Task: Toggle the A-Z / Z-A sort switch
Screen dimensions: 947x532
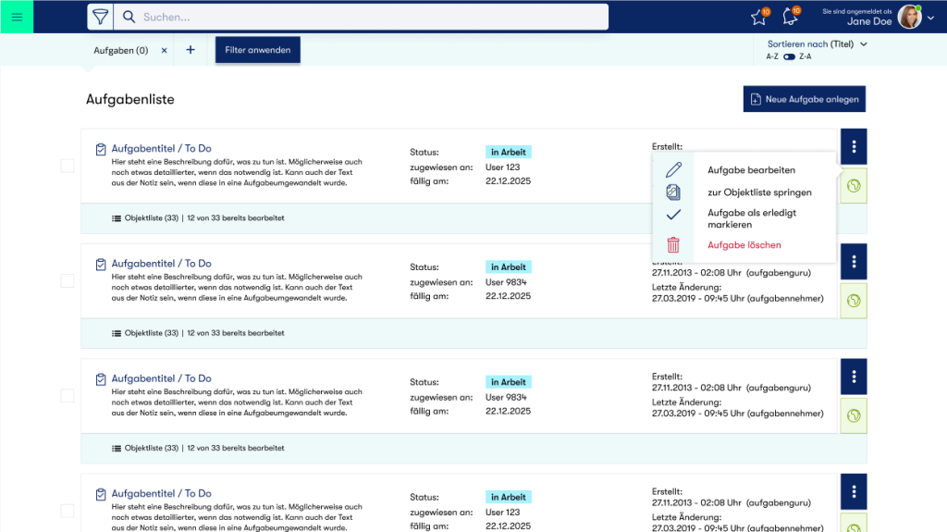Action: (x=789, y=56)
